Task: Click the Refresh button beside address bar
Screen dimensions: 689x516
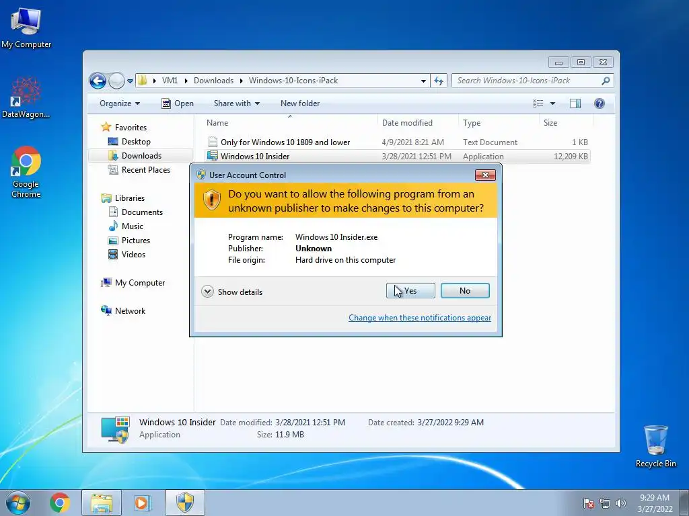Action: (x=439, y=81)
